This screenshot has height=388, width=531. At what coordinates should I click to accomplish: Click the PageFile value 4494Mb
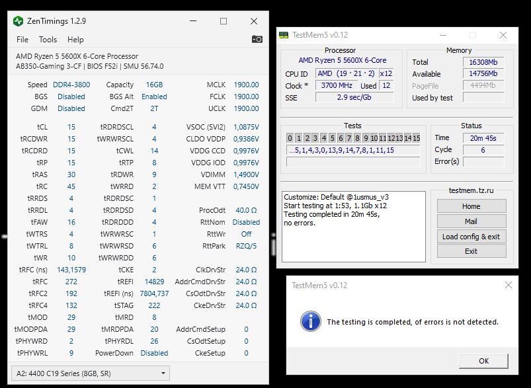coord(483,85)
